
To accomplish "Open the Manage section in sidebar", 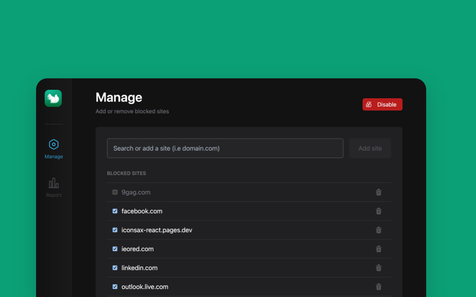I will pyautogui.click(x=54, y=149).
